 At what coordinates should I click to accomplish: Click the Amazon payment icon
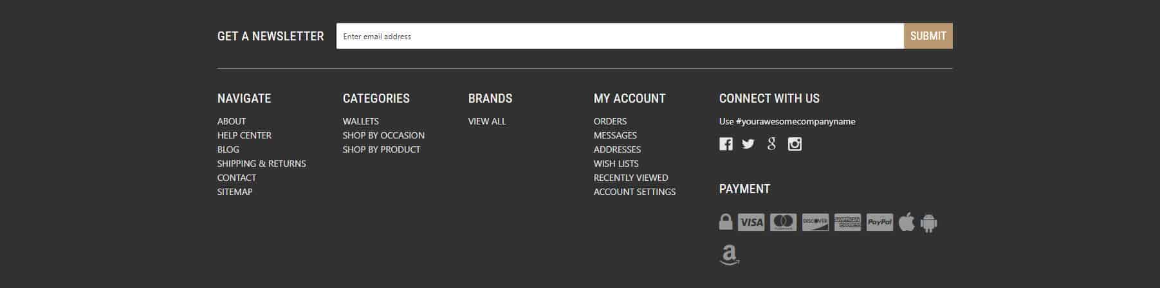[x=729, y=255]
